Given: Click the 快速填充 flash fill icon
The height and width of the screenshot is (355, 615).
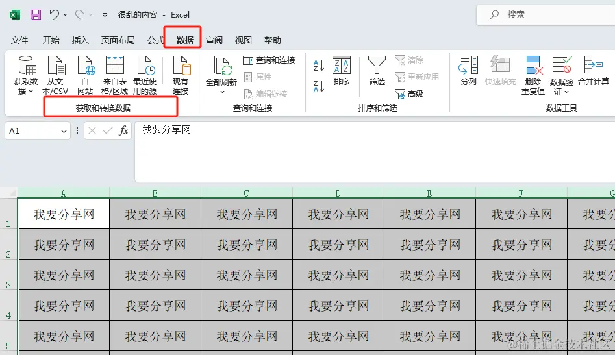Looking at the screenshot, I should pos(501,71).
